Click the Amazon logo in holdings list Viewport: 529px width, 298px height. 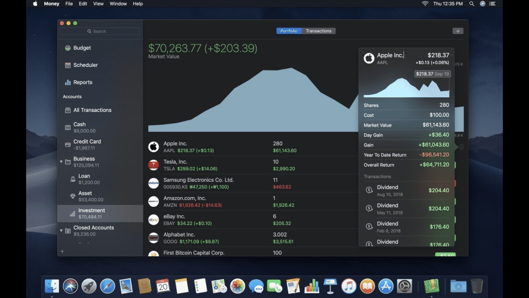coord(153,201)
